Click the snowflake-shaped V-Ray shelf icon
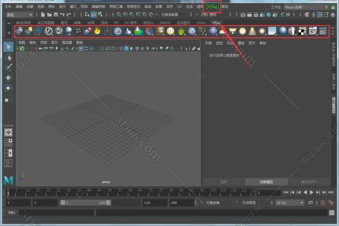The image size is (339, 226). tap(191, 31)
